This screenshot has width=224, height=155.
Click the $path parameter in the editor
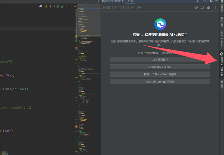(x=7, y=131)
